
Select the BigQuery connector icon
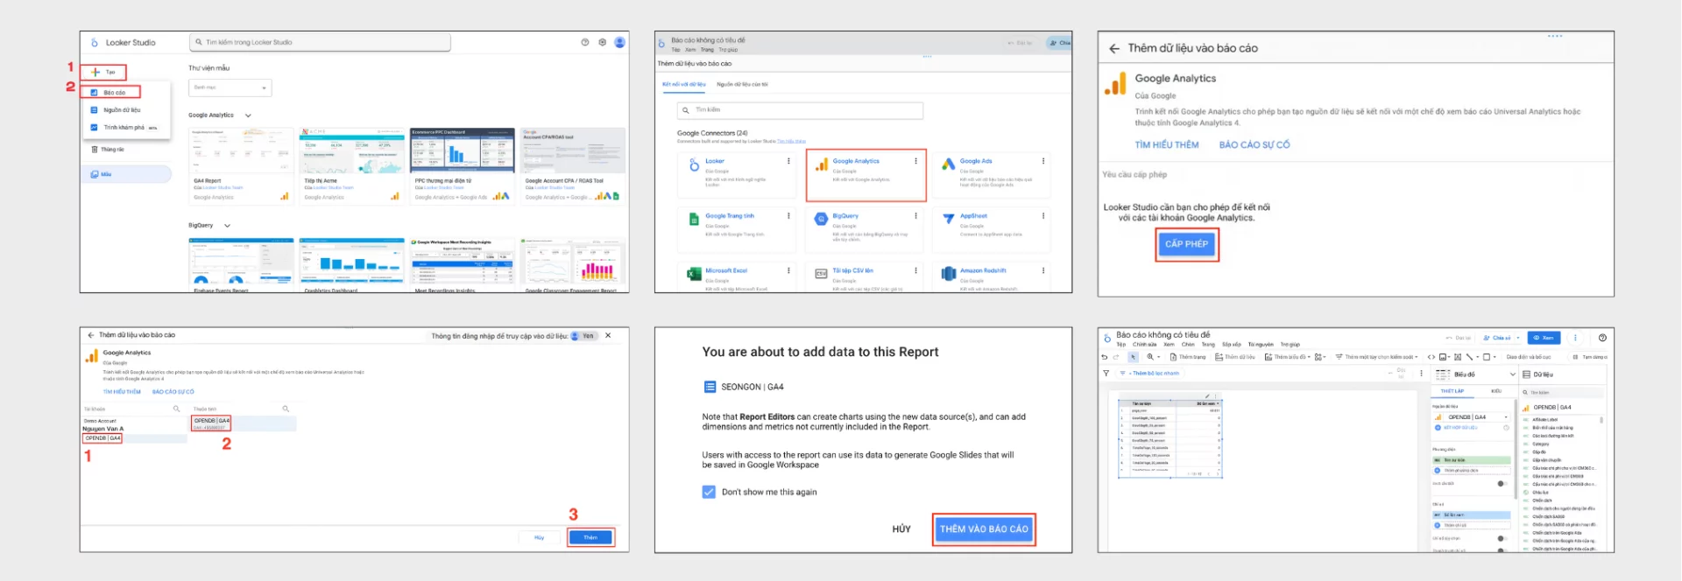point(821,219)
